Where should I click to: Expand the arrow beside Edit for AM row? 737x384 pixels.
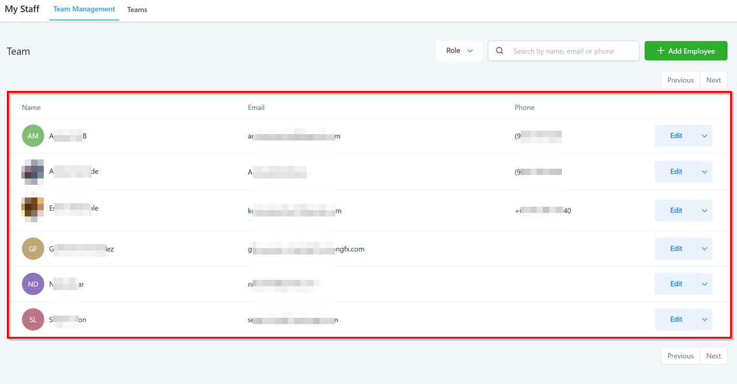pyautogui.click(x=705, y=136)
